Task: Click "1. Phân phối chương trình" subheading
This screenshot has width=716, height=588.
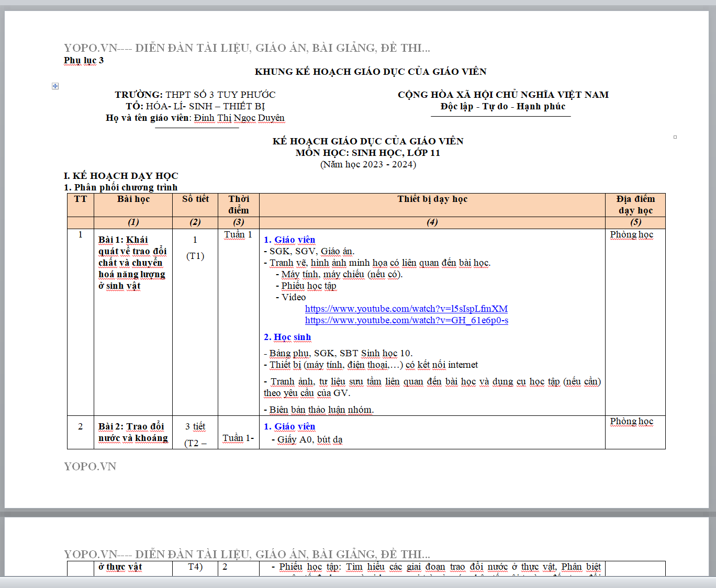Action: click(x=120, y=187)
